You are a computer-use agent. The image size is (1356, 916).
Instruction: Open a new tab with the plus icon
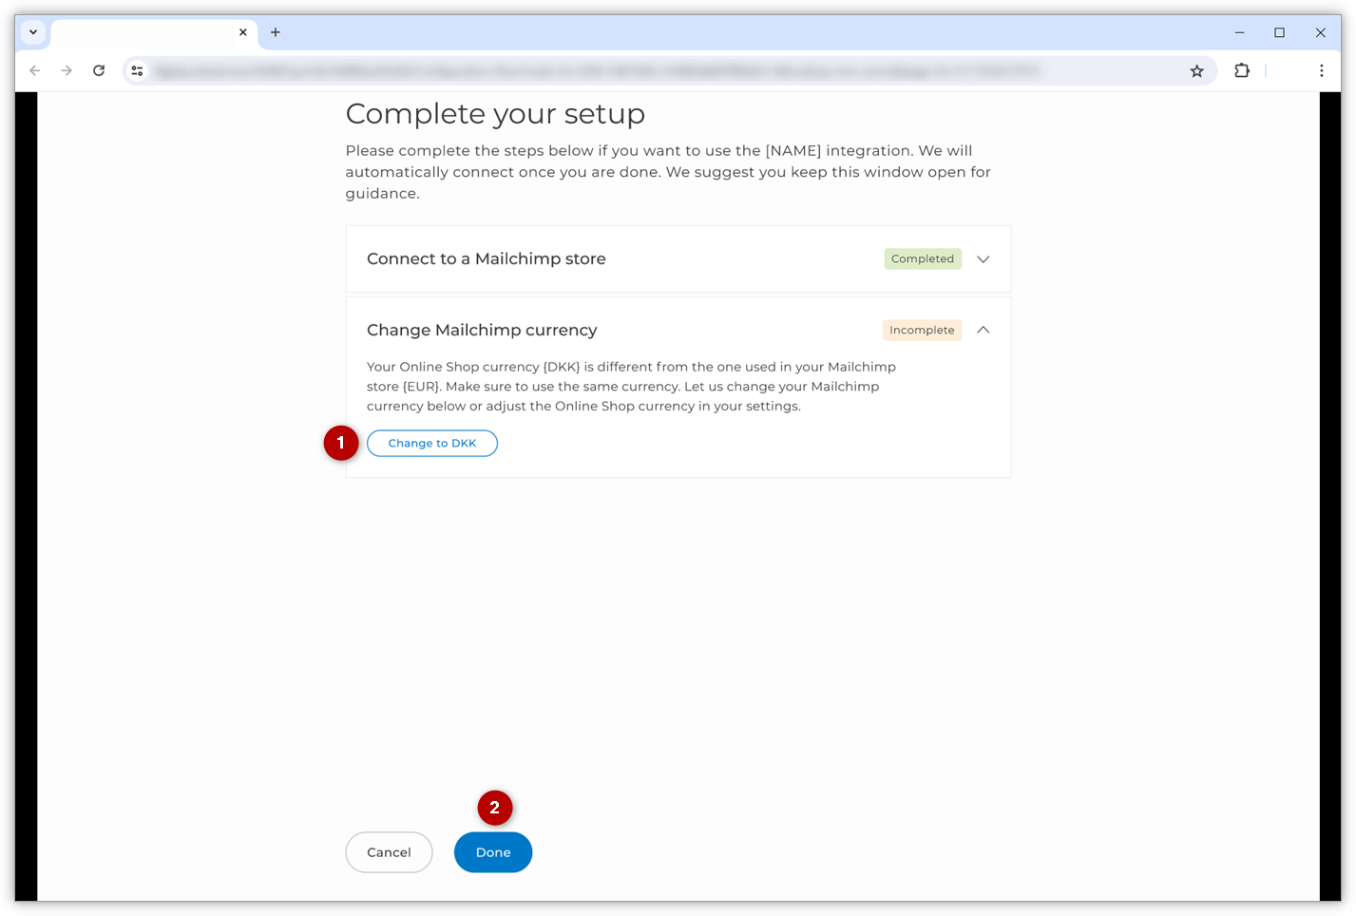pos(276,31)
